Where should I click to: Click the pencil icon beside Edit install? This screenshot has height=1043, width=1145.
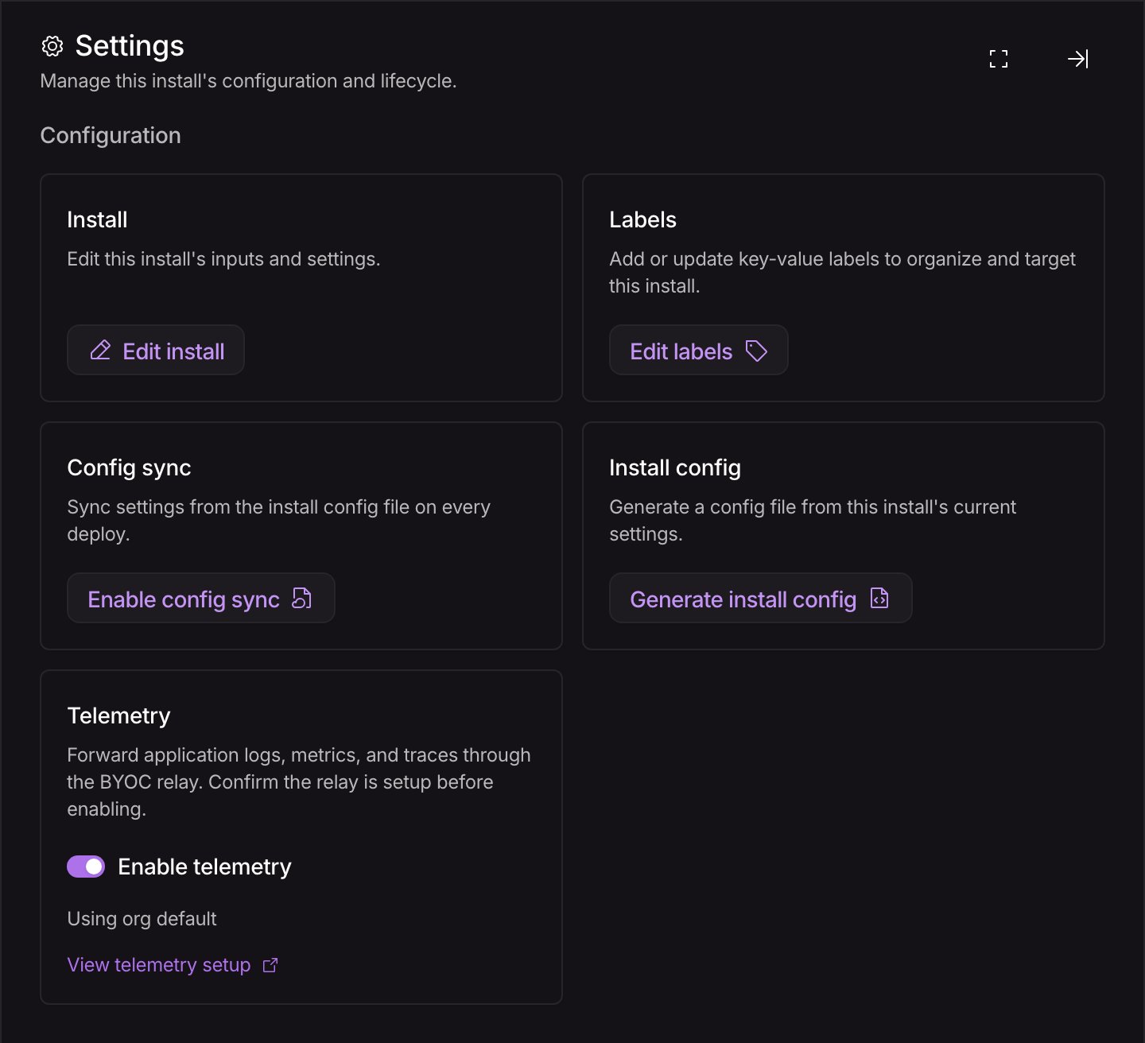click(100, 351)
